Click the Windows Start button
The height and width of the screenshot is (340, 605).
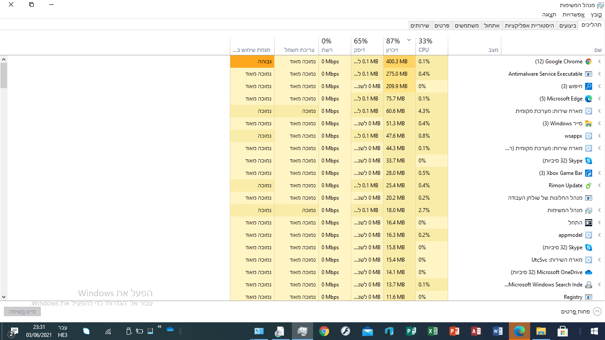(594, 331)
